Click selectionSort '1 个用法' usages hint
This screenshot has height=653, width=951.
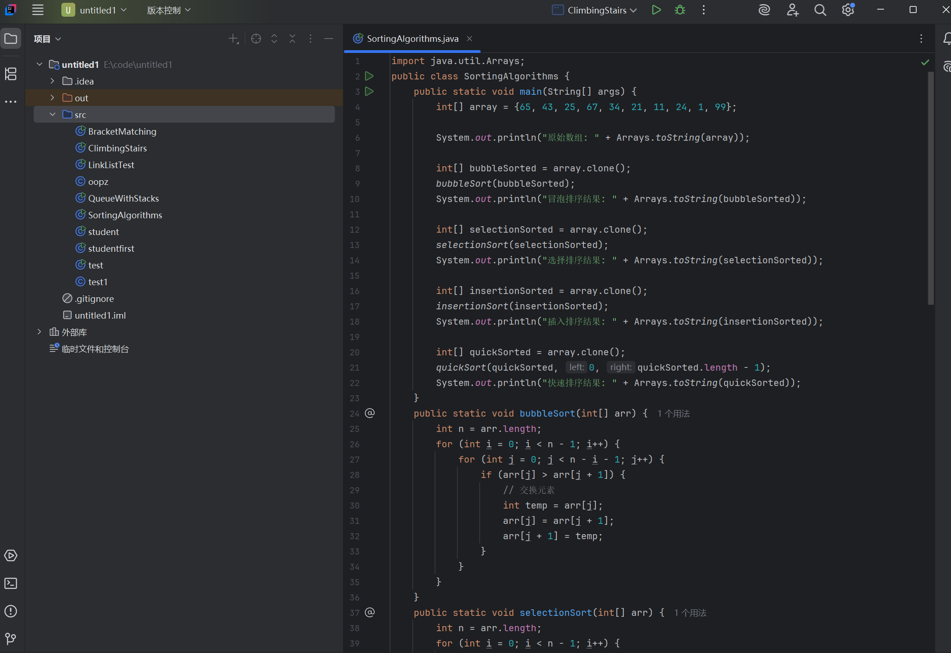click(x=690, y=613)
